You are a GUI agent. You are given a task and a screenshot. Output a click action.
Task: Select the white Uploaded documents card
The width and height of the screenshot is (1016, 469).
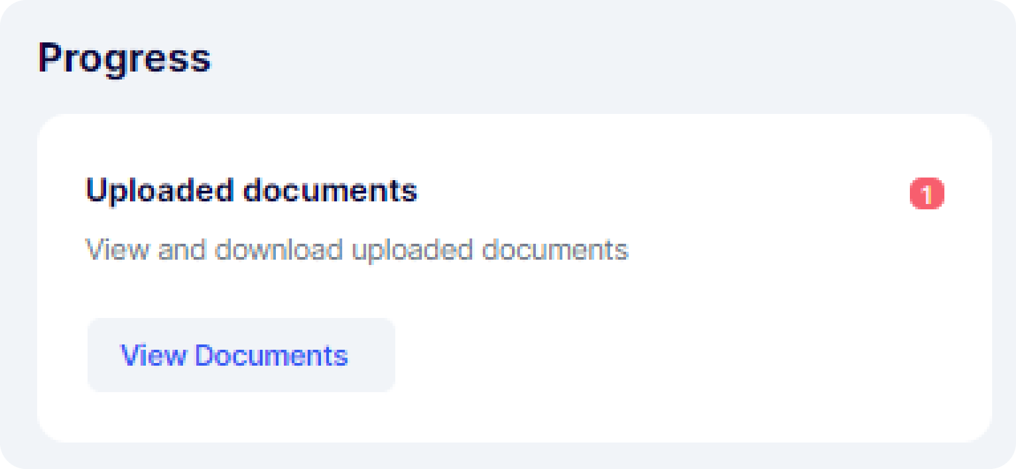click(x=515, y=278)
